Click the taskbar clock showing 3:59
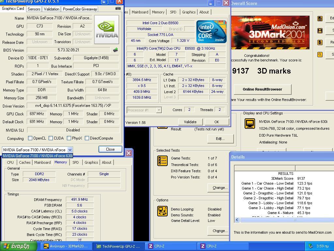 tap(323, 246)
